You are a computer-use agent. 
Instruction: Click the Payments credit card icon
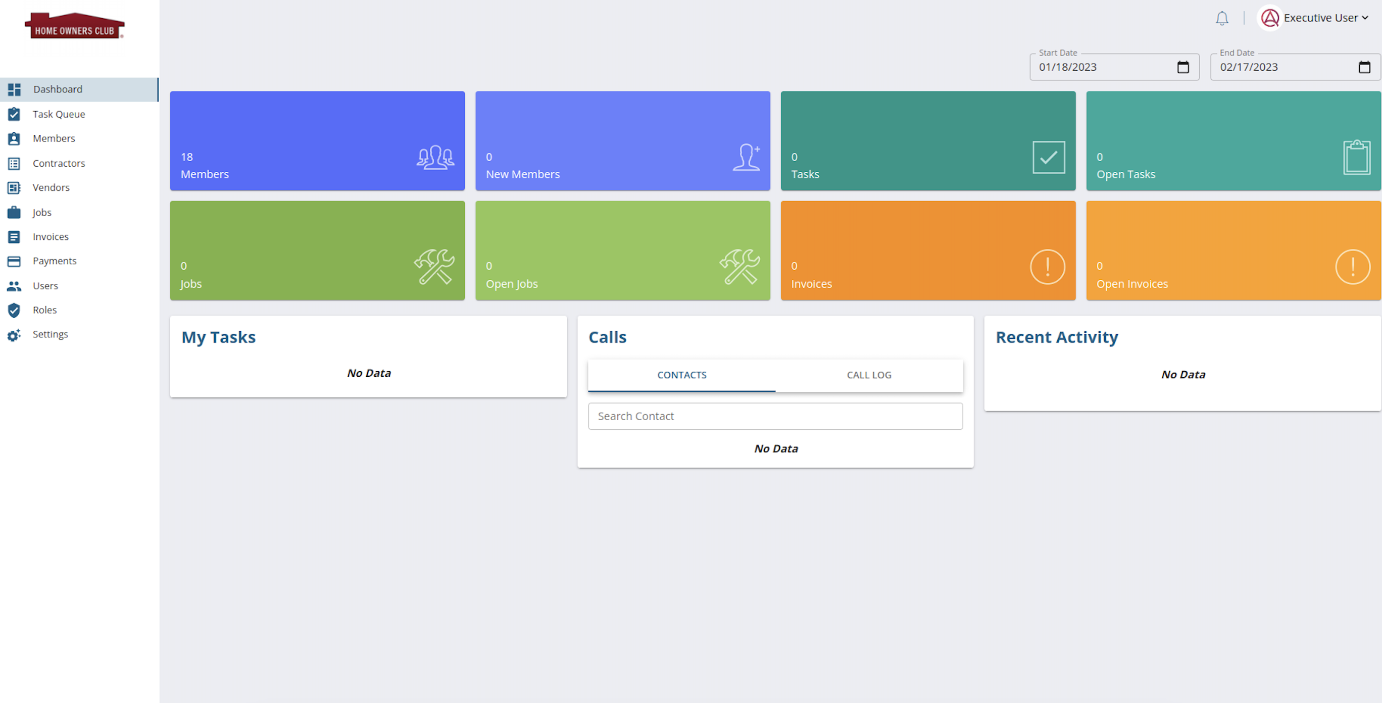pos(15,261)
